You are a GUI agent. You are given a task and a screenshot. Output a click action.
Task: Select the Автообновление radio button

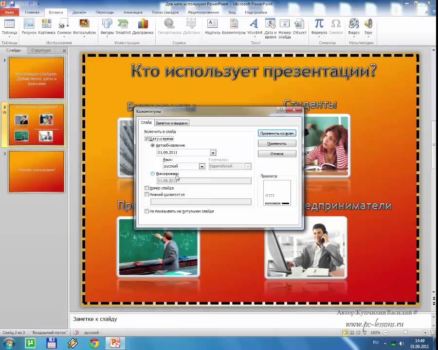pyautogui.click(x=152, y=145)
